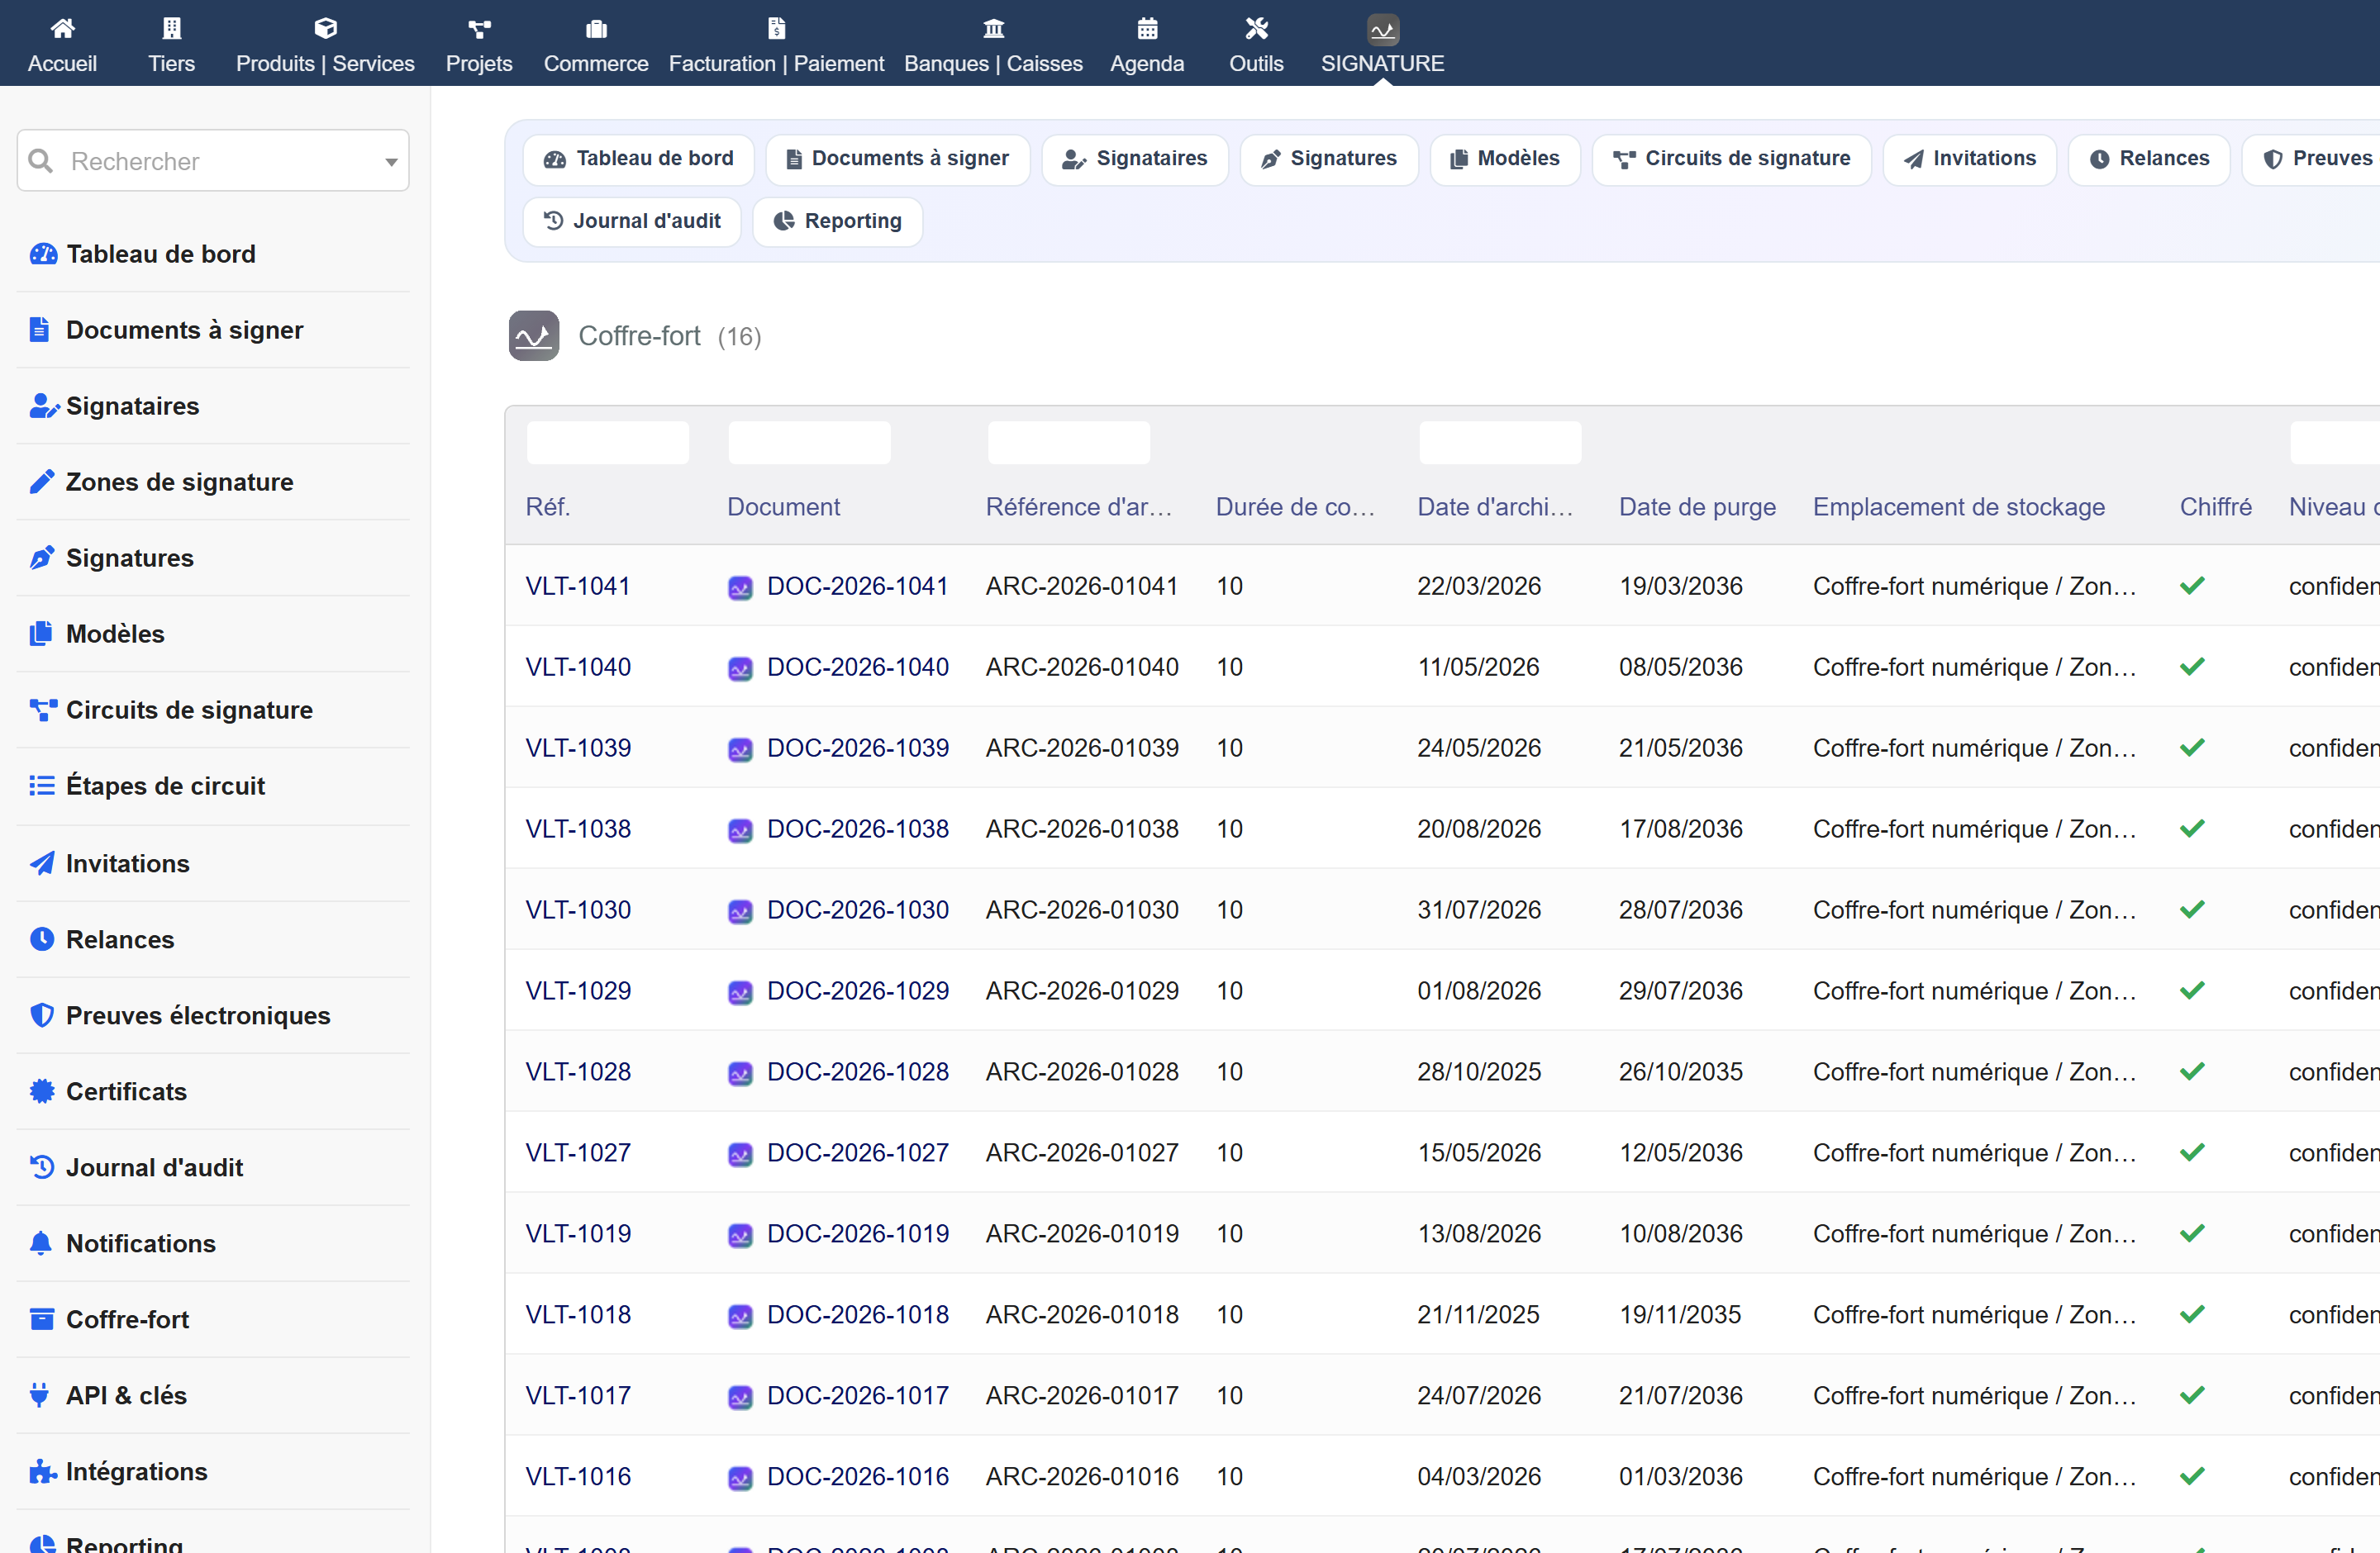Viewport: 2380px width, 1553px height.
Task: Open the VLT-1040 vault reference link
Action: [578, 667]
